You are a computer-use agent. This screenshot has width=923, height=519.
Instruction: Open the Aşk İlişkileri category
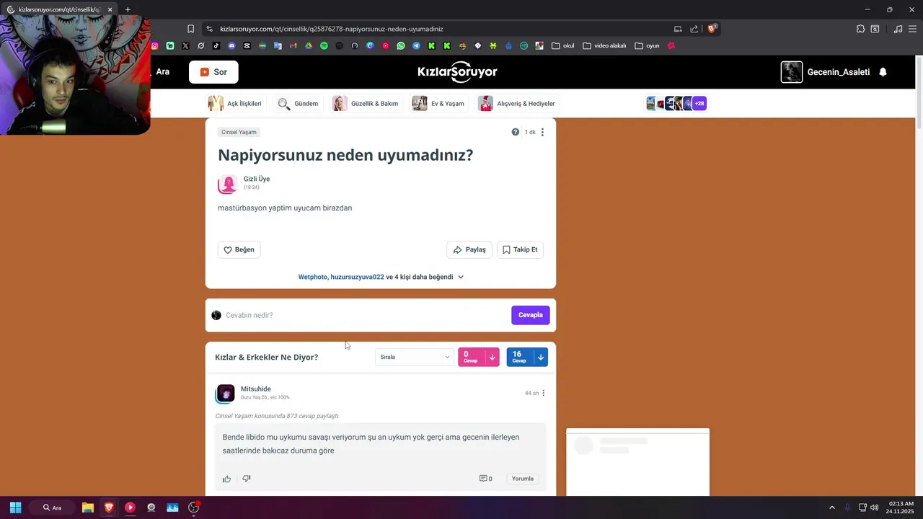236,103
